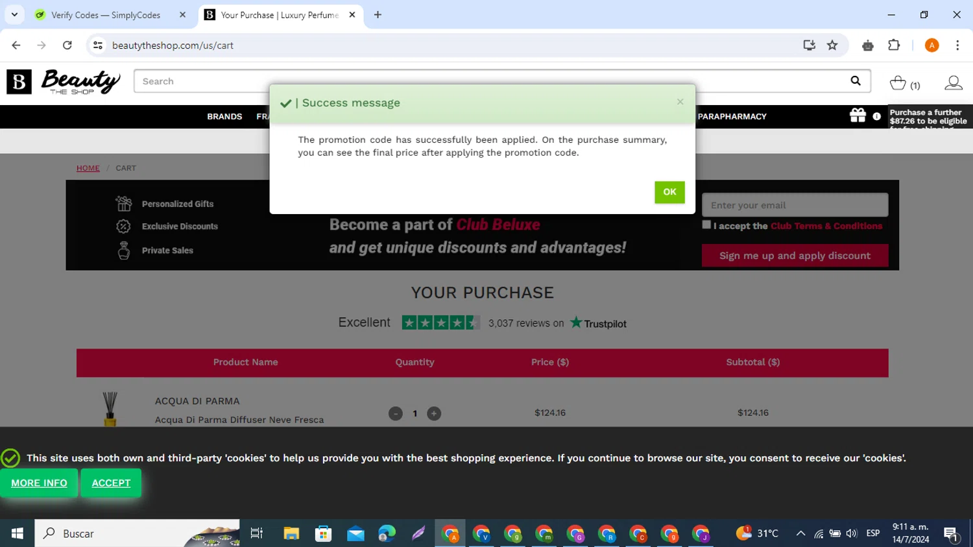Click the info icon beside the gift

pos(877,116)
